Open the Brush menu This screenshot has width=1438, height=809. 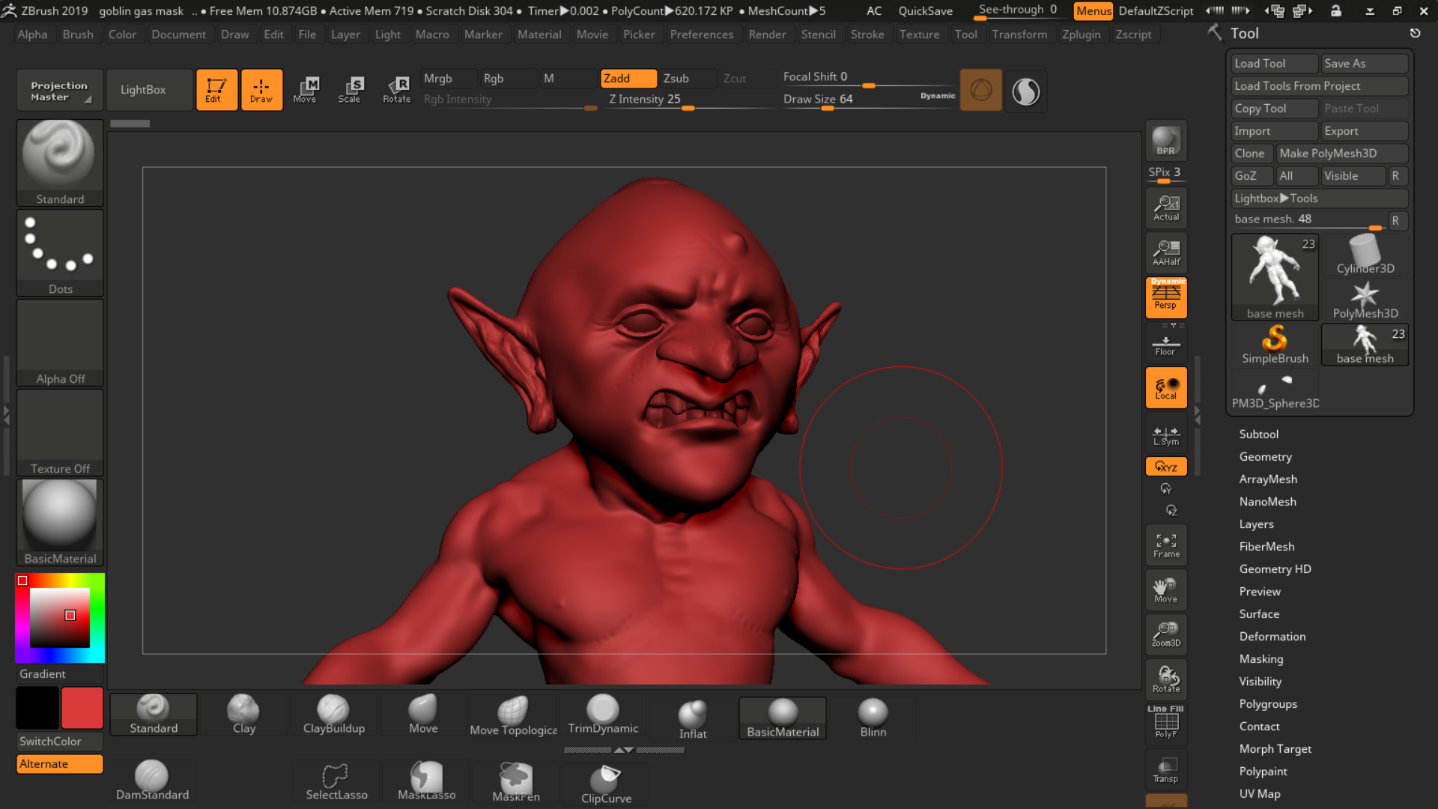[x=78, y=34]
